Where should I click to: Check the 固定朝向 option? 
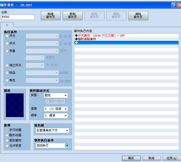click(7, 140)
